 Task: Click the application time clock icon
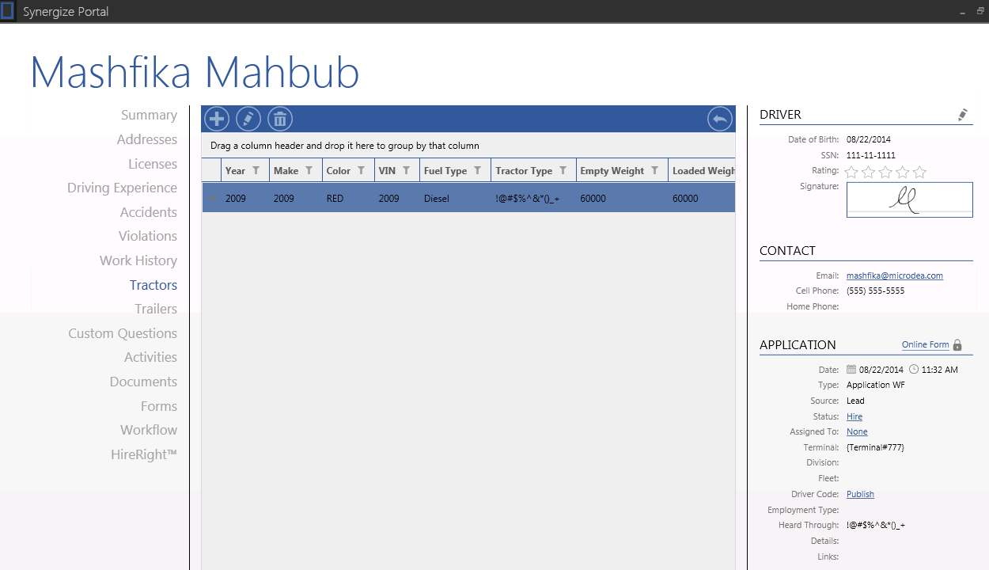click(x=914, y=370)
